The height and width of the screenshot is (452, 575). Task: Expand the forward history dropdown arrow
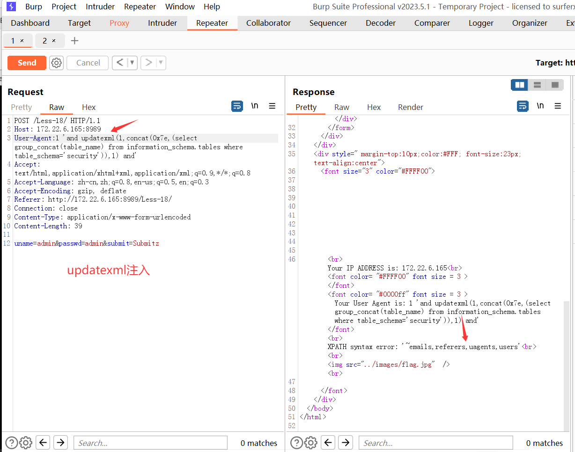coord(161,63)
